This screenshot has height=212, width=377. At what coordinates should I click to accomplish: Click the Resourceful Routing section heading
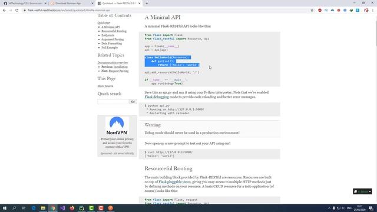pos(168,168)
